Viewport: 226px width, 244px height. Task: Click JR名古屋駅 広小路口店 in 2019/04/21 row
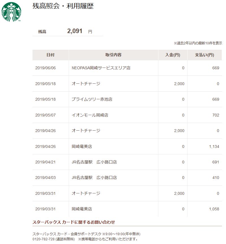(x=94, y=162)
